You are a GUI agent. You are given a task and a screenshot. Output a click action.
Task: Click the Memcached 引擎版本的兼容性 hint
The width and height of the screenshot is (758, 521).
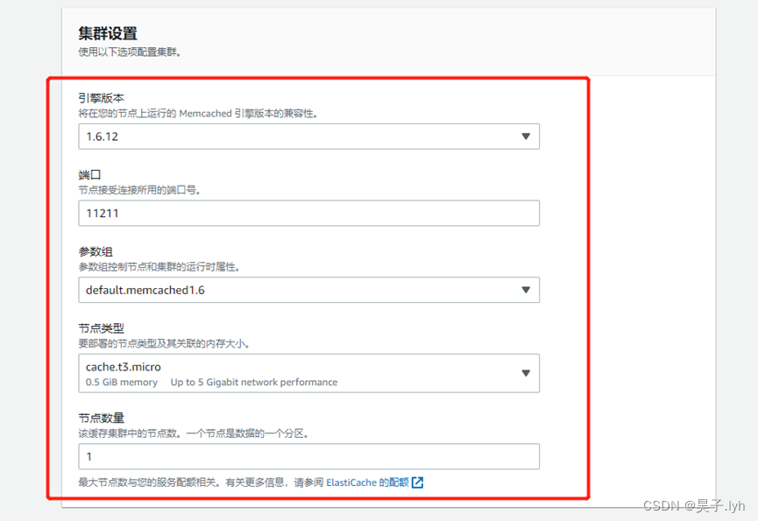point(198,114)
